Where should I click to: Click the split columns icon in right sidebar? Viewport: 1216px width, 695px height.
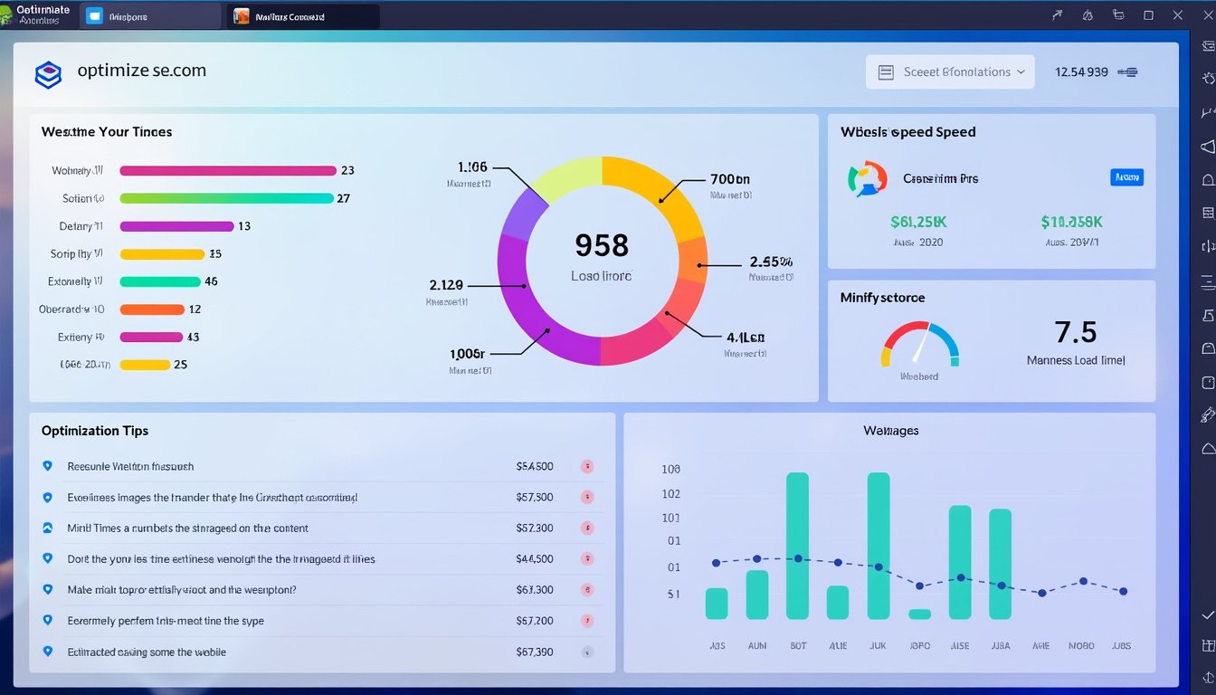[1208, 246]
